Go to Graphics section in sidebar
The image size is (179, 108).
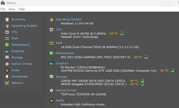pos(18,51)
